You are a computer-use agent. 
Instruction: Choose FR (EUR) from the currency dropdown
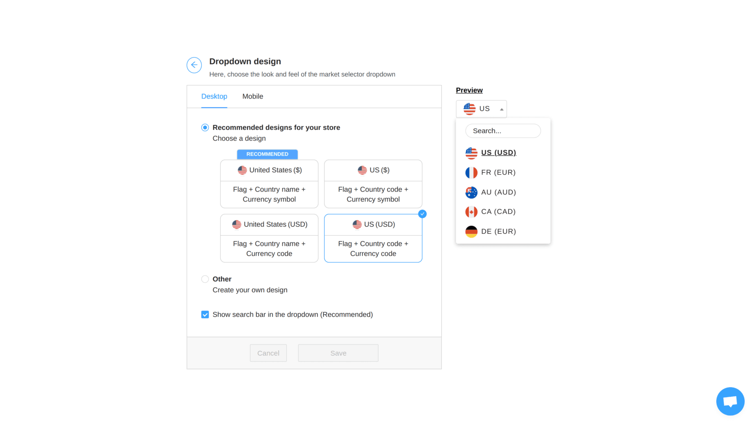(498, 172)
